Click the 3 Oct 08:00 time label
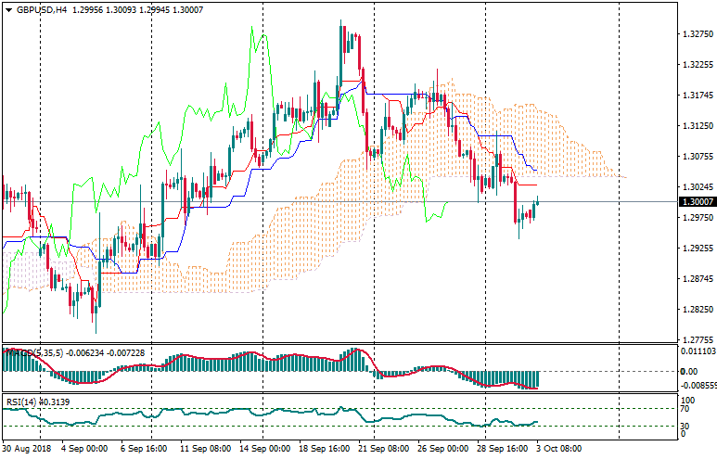Screen dimensions: 717x459 (x=558, y=448)
